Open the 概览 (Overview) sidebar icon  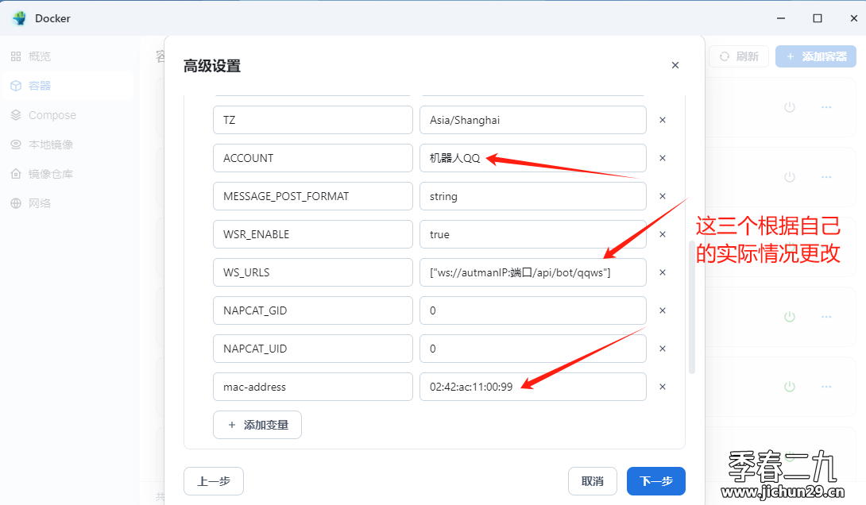pyautogui.click(x=17, y=56)
